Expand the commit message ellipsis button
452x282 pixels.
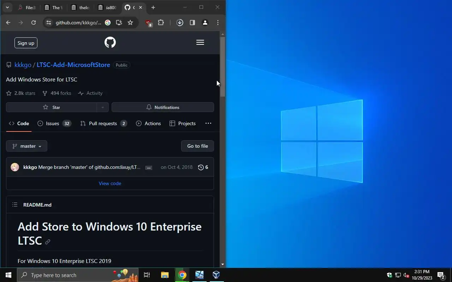pyautogui.click(x=149, y=167)
